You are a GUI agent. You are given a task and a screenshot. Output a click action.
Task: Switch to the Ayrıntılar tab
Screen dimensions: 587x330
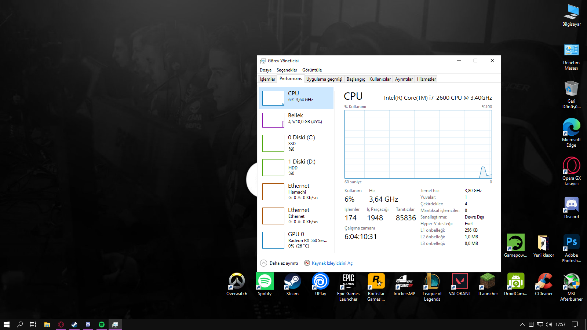[404, 79]
